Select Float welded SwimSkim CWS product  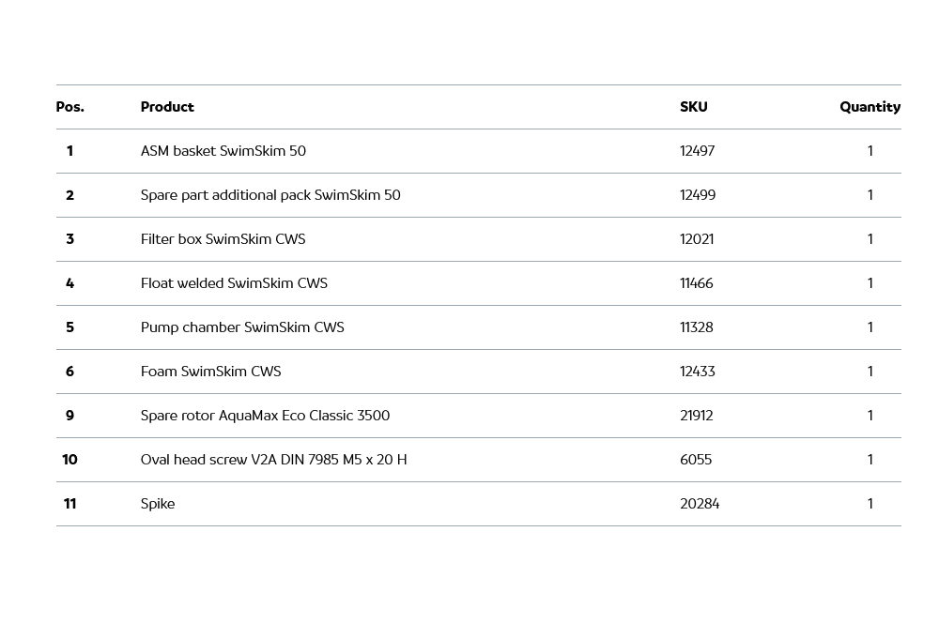tap(234, 283)
